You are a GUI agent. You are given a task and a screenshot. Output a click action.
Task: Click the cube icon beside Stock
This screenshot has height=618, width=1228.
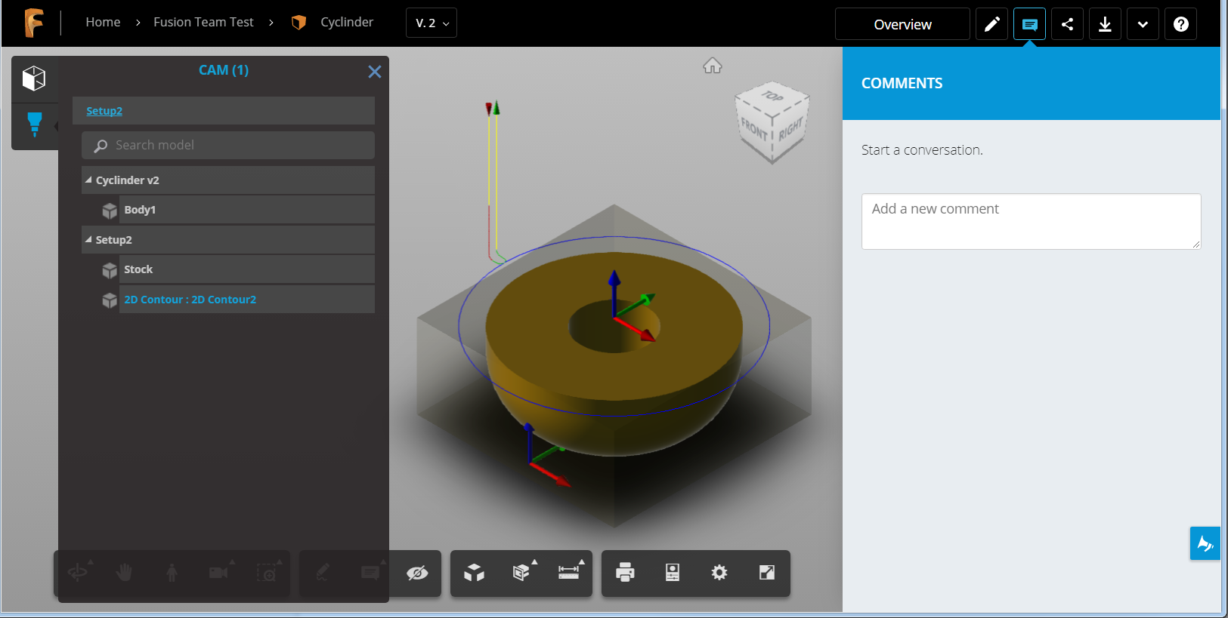click(x=110, y=270)
